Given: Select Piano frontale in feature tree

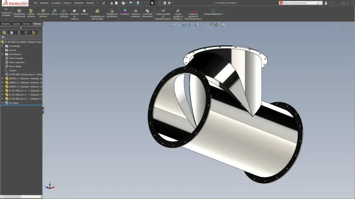Looking at the screenshot, I should (x=16, y=58).
